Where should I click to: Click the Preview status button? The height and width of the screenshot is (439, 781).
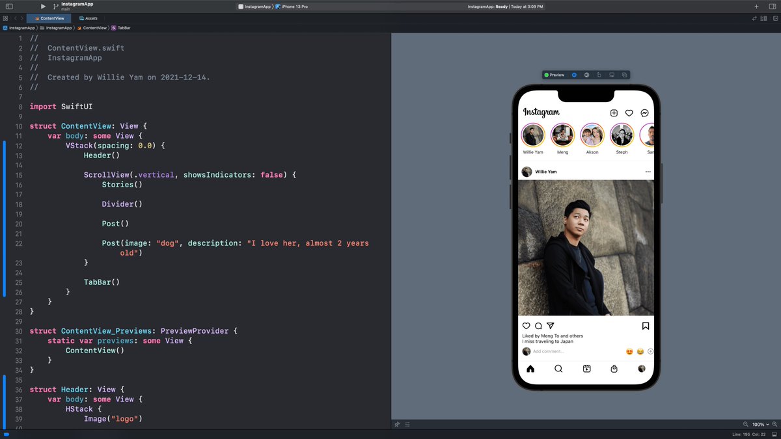click(555, 75)
